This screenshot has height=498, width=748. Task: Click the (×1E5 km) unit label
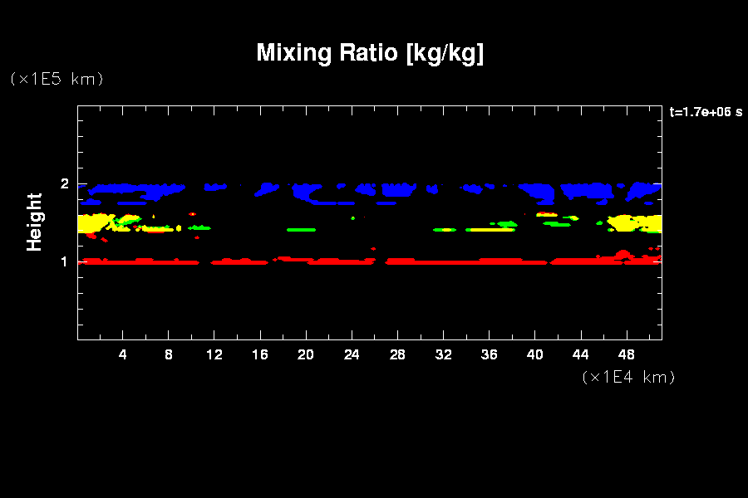point(57,79)
